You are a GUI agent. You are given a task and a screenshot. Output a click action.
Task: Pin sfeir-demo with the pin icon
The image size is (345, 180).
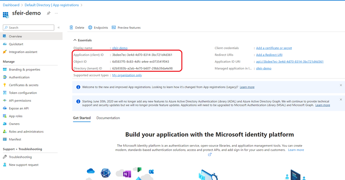pyautogui.click(x=49, y=13)
